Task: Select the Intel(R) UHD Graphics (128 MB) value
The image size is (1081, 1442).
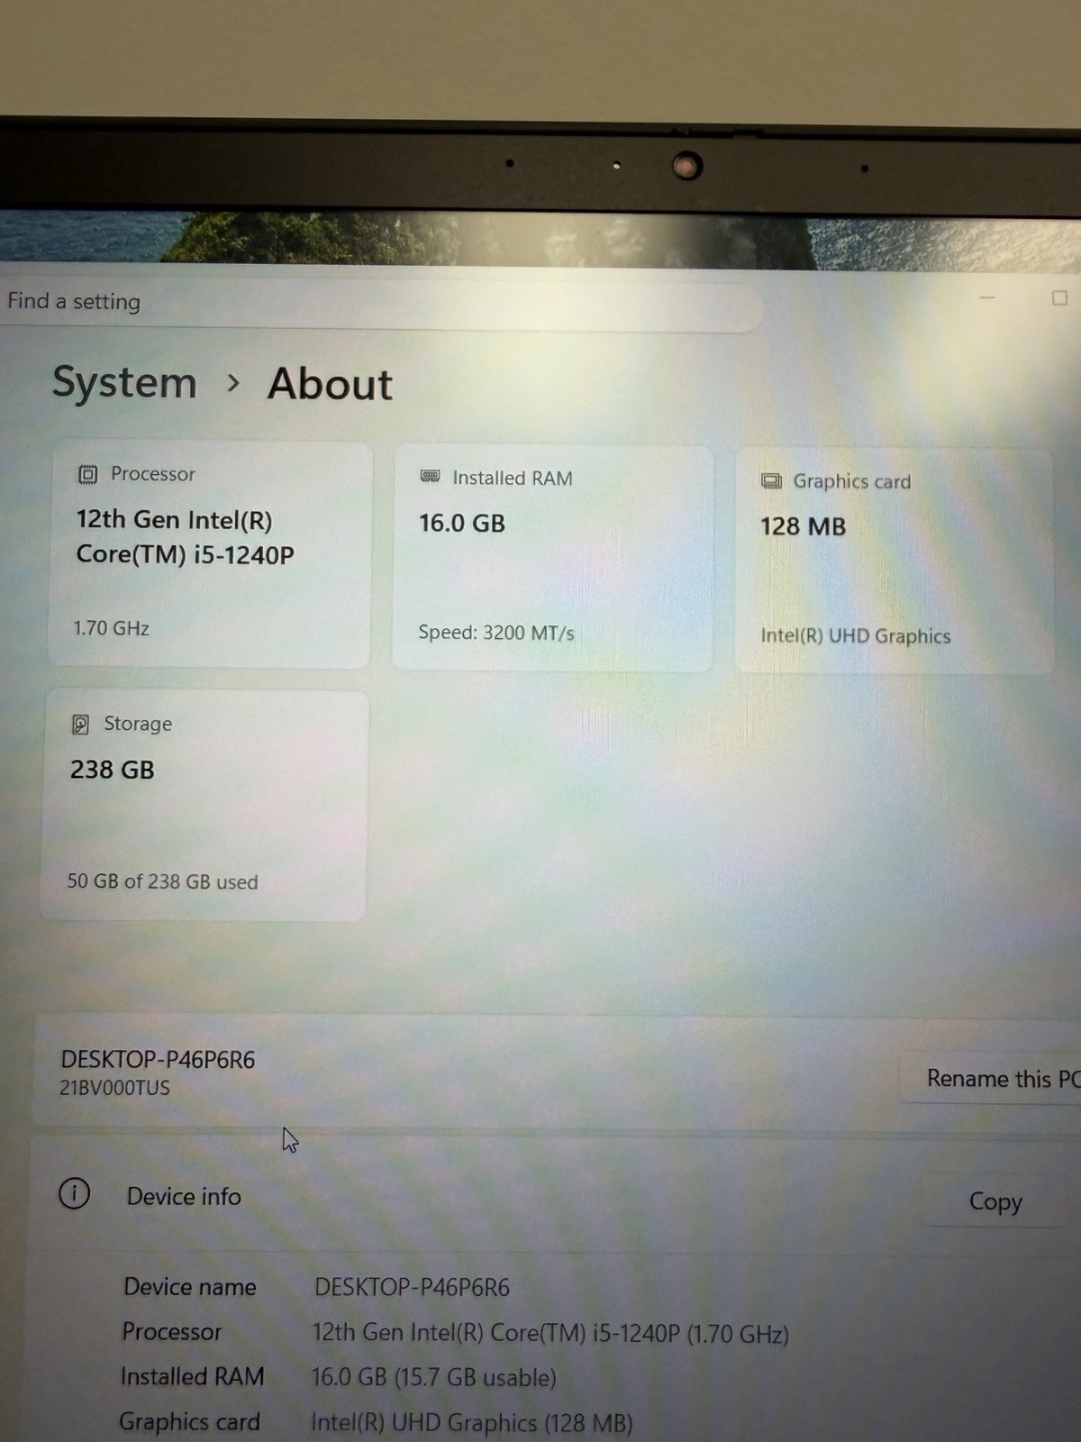Action: 471,1422
